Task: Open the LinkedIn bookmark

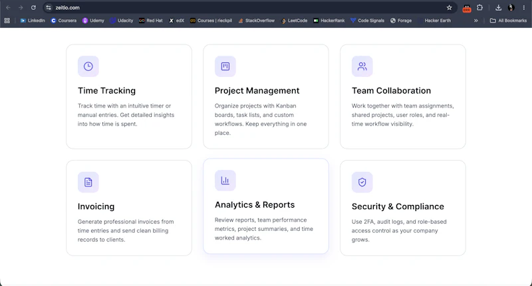Action: pos(33,21)
